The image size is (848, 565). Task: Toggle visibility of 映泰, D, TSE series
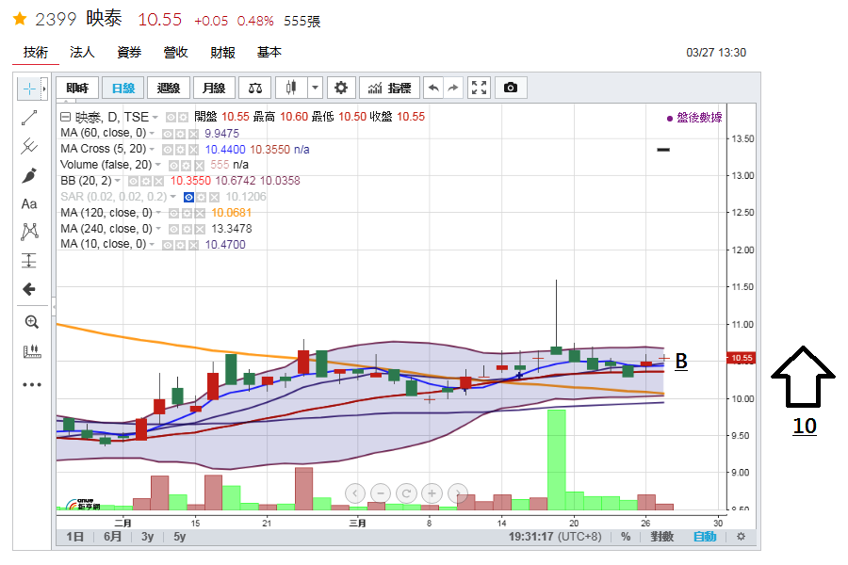pyautogui.click(x=171, y=118)
